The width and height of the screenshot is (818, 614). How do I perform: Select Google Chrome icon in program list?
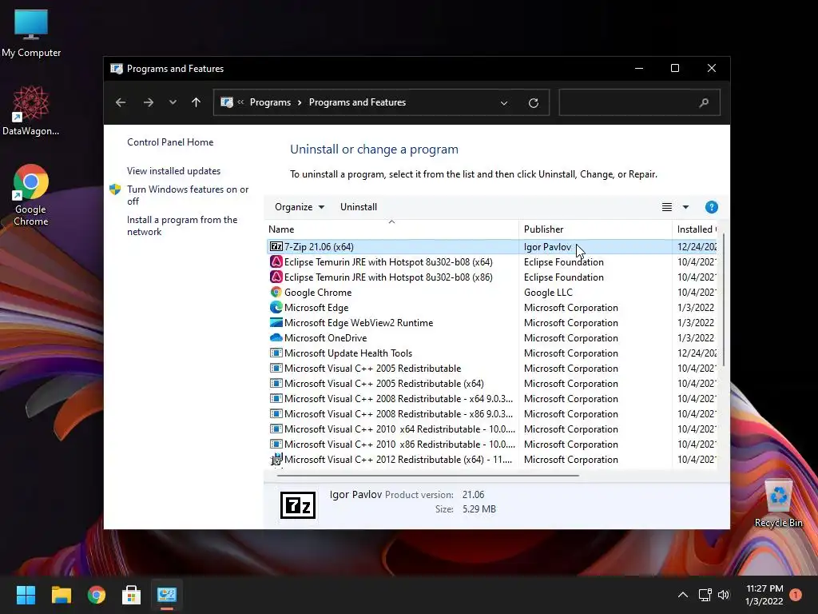[x=276, y=293]
